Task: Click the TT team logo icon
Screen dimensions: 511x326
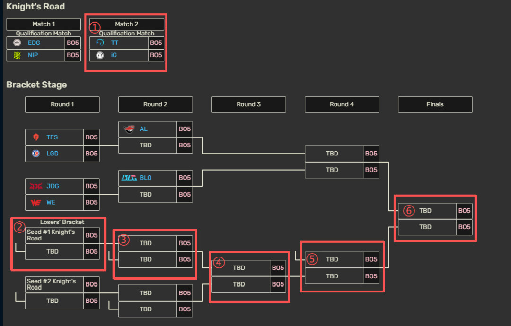Action: 100,43
